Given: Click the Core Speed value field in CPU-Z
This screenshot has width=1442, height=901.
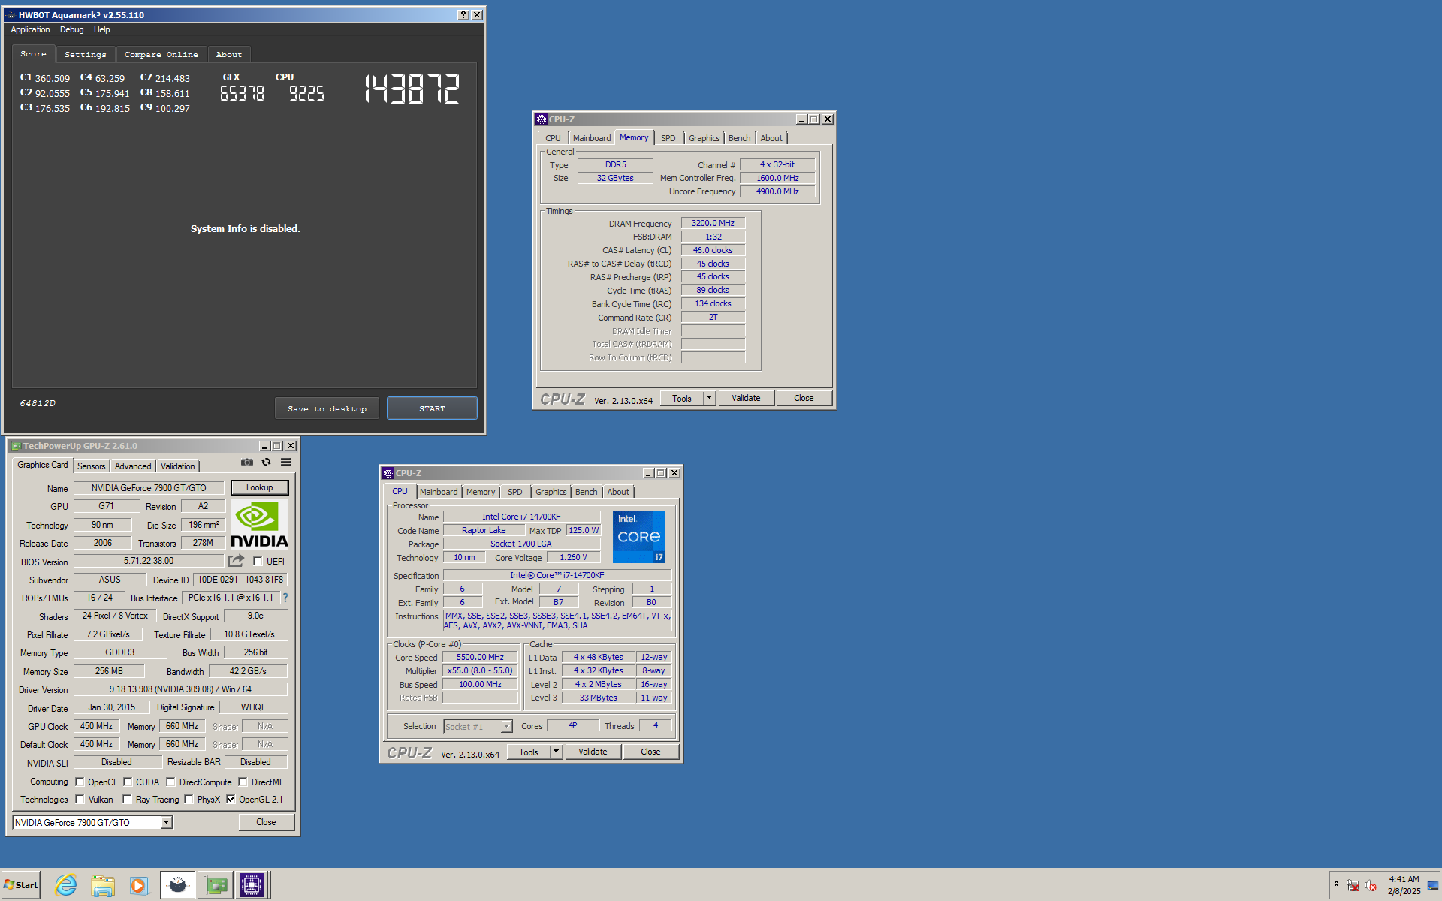Looking at the screenshot, I should point(480,657).
